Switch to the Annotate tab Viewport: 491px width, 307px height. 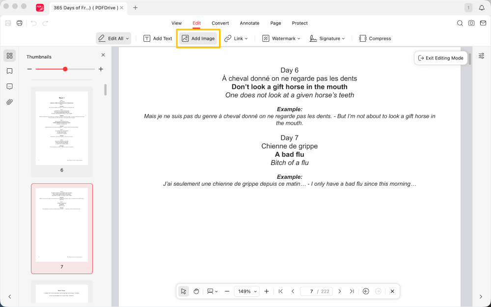(249, 23)
